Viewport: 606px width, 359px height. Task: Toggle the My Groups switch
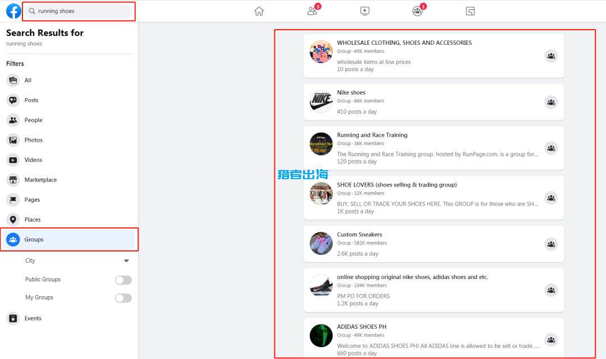click(123, 298)
